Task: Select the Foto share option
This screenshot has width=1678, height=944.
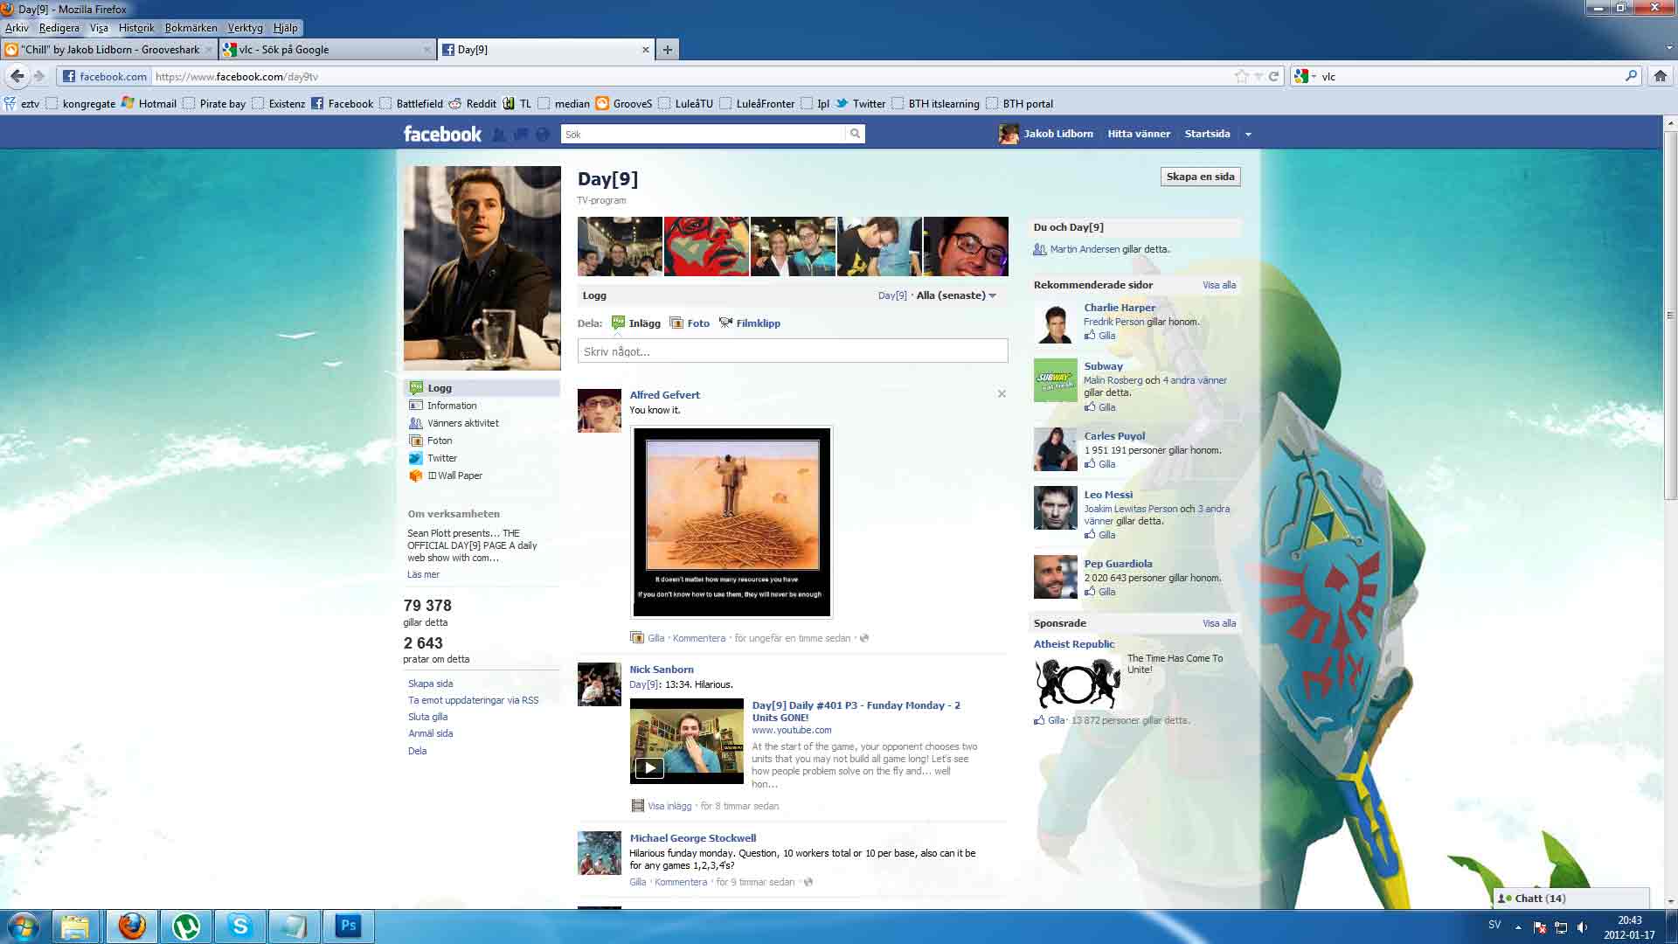Action: [690, 323]
